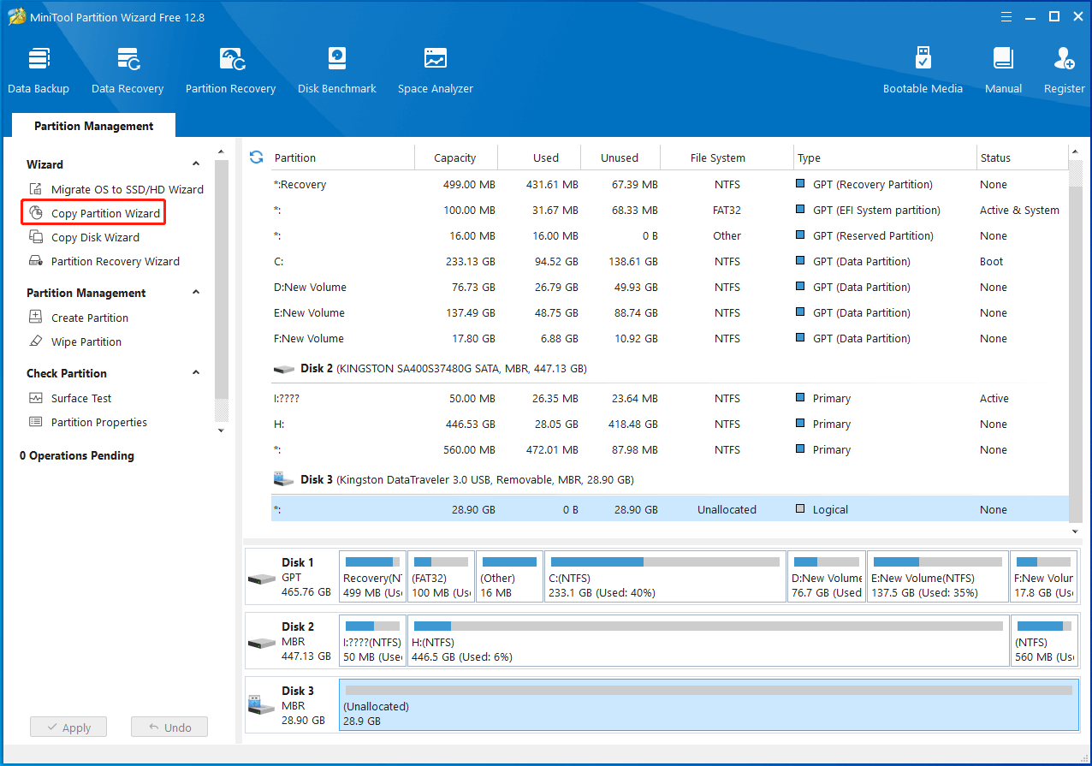The image size is (1092, 766).
Task: Sort by File System column header
Action: [x=727, y=157]
